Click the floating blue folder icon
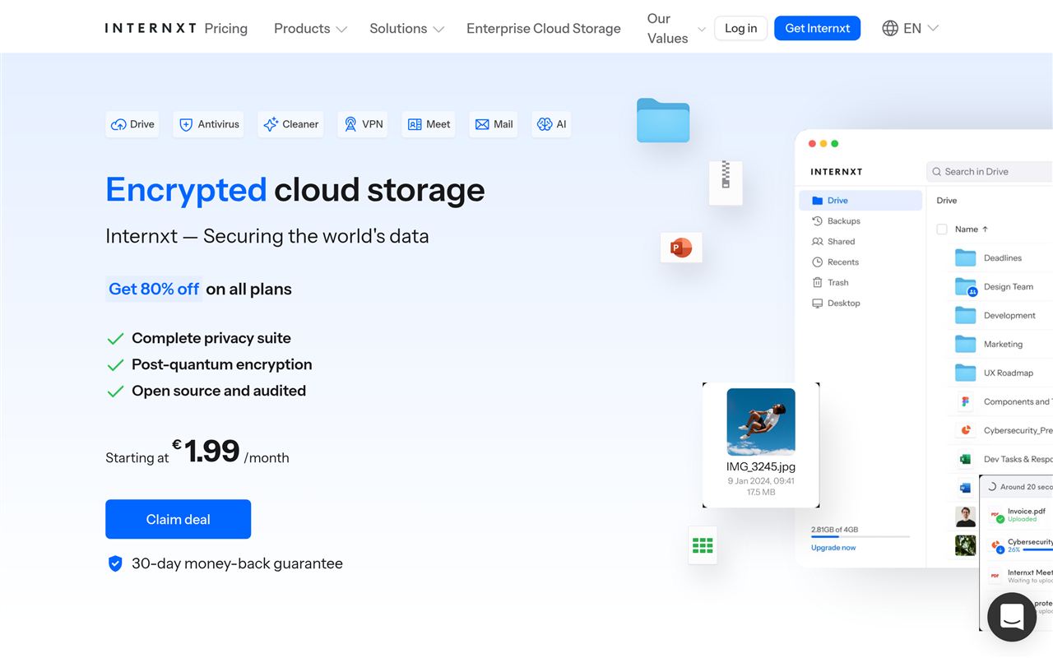This screenshot has width=1053, height=658. click(663, 120)
